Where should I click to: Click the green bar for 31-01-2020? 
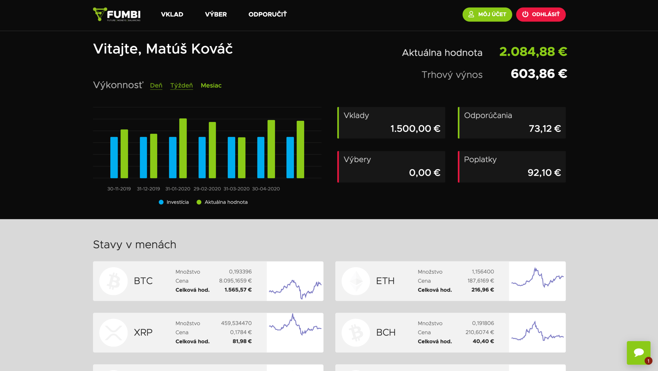pos(183,148)
